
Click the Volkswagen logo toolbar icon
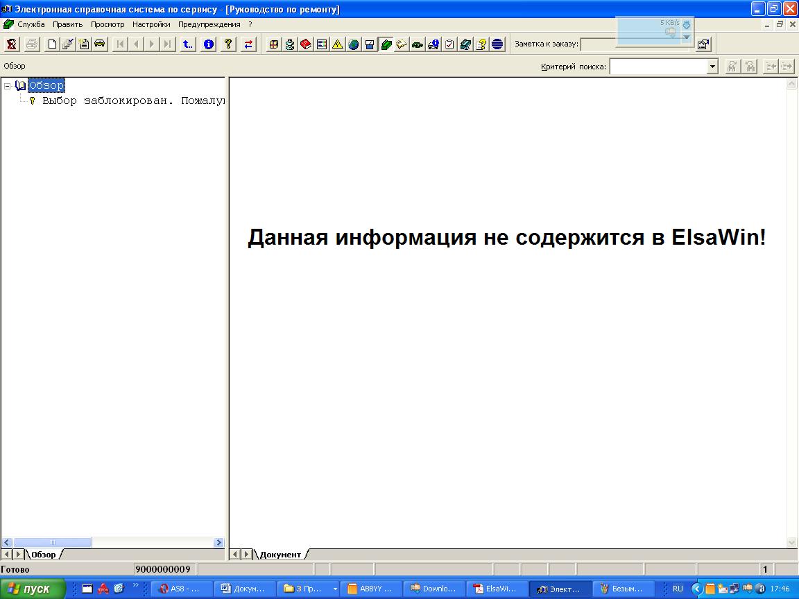coord(497,44)
